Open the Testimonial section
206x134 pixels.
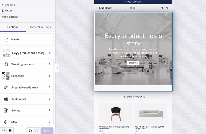coord(27,99)
